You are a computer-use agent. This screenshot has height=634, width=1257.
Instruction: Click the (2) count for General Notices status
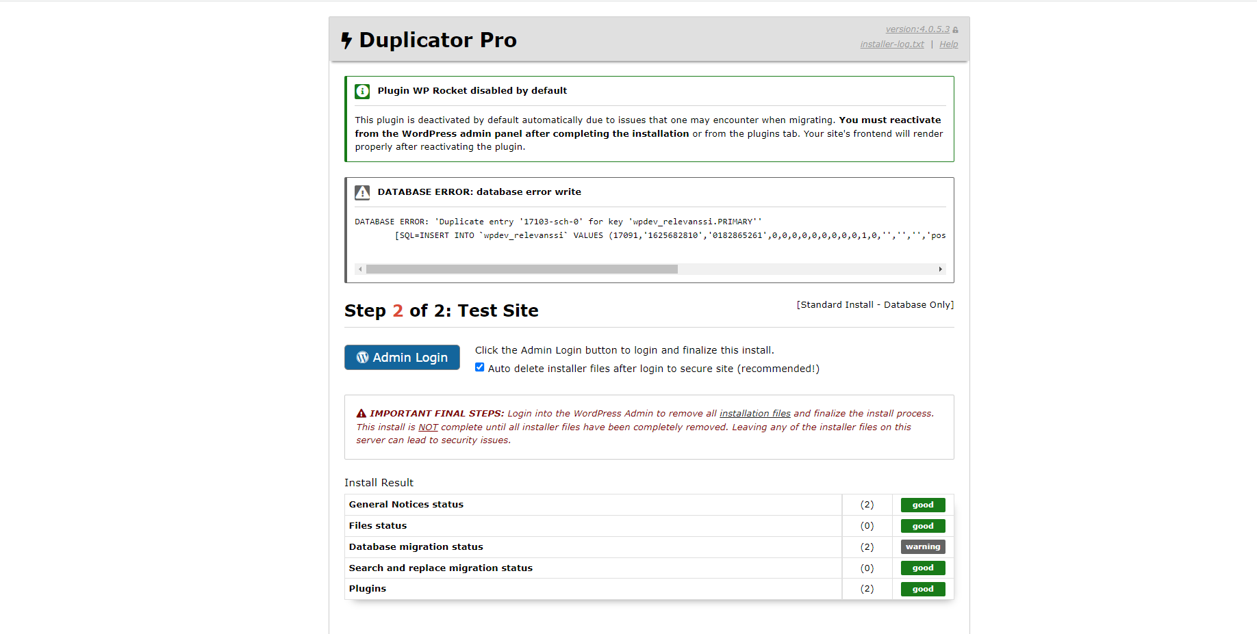[x=867, y=505]
